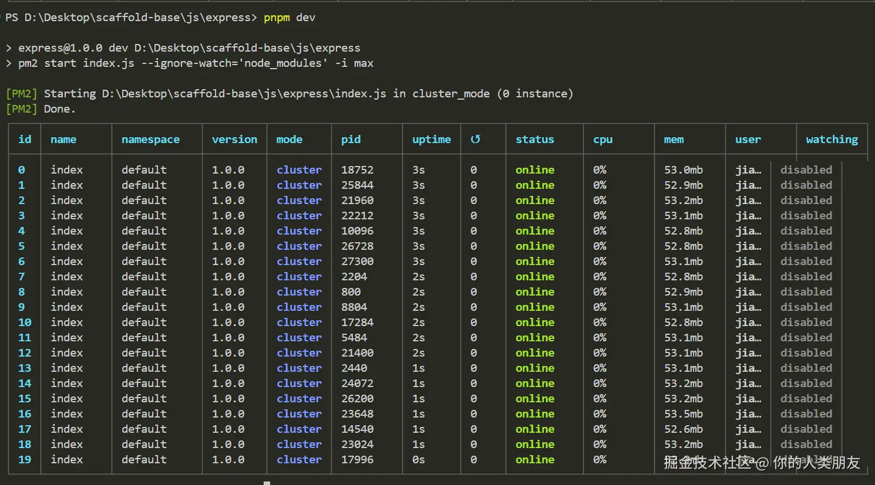
Task: Click the "status" column header
Action: pos(534,140)
